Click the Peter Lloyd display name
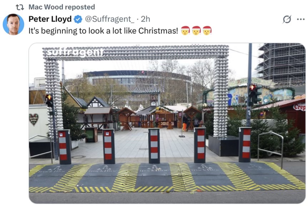The image size is (308, 209). click(x=50, y=19)
